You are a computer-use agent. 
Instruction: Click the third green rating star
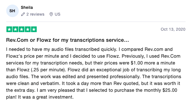pyautogui.click(x=22, y=29)
